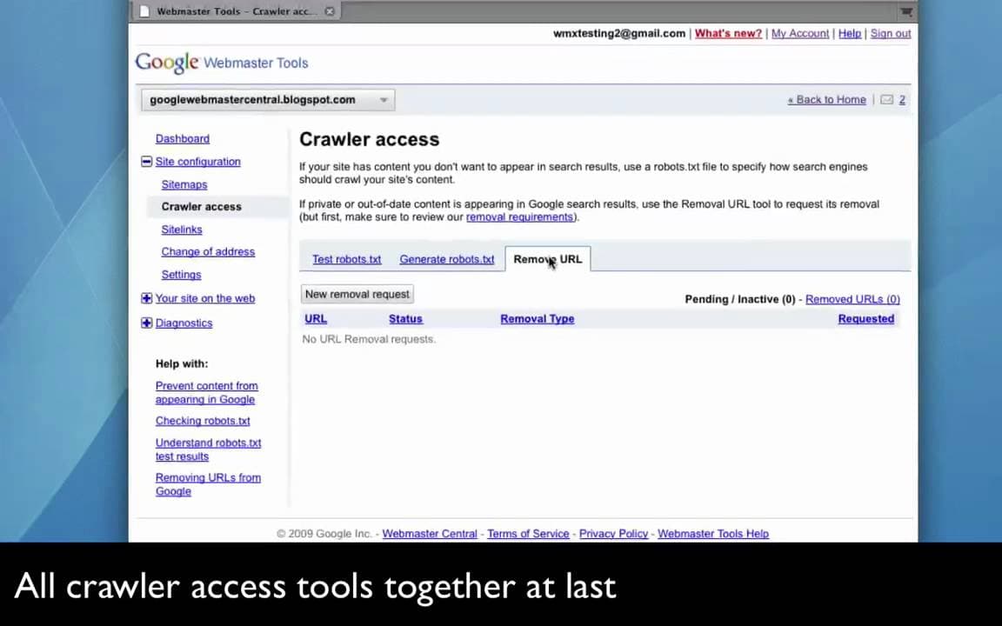Open Webmaster Tools Help footer link

pos(713,533)
